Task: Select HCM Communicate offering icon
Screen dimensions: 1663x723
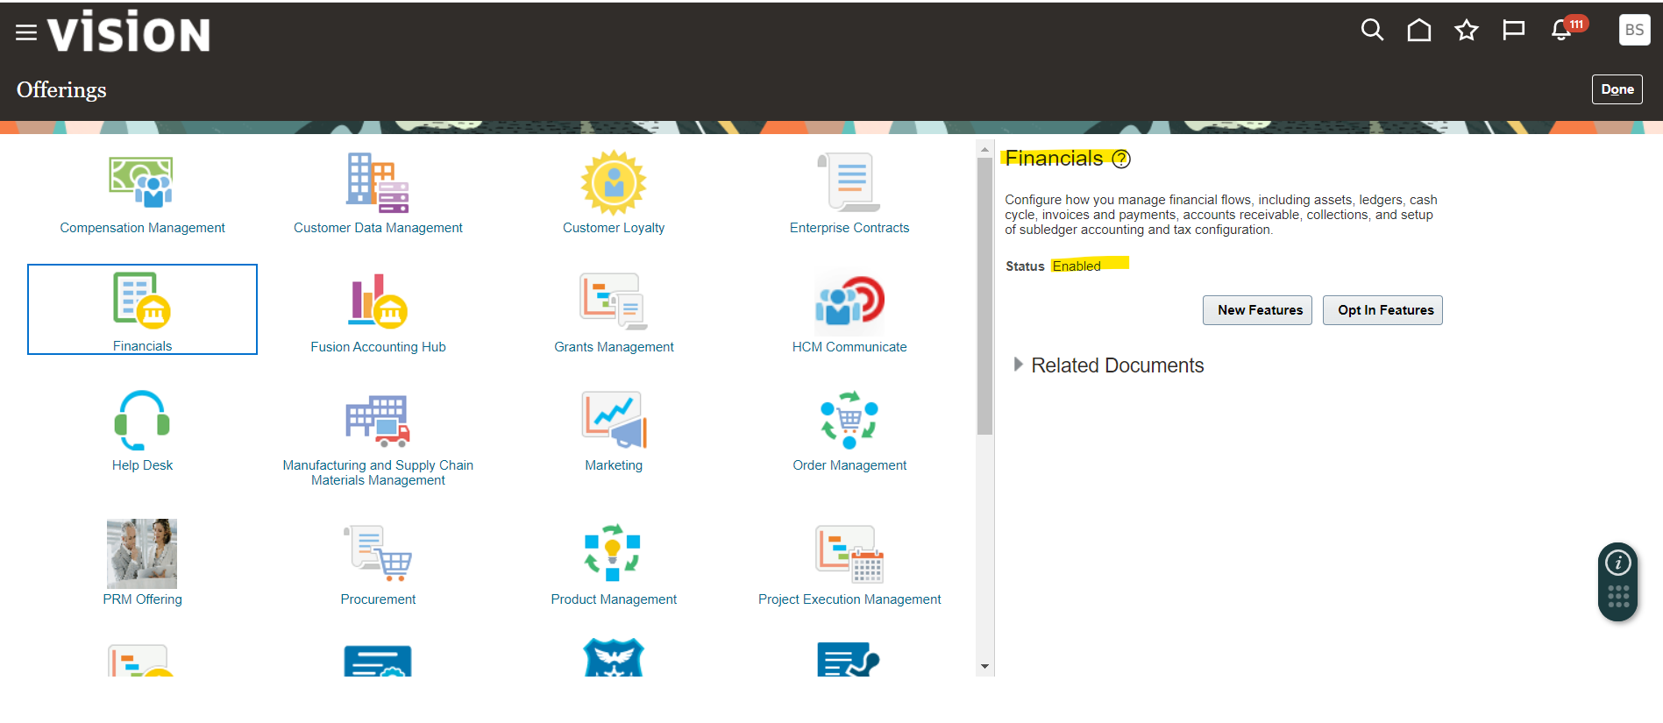Action: [849, 301]
